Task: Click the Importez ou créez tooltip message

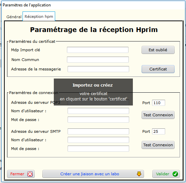Action: pyautogui.click(x=94, y=92)
